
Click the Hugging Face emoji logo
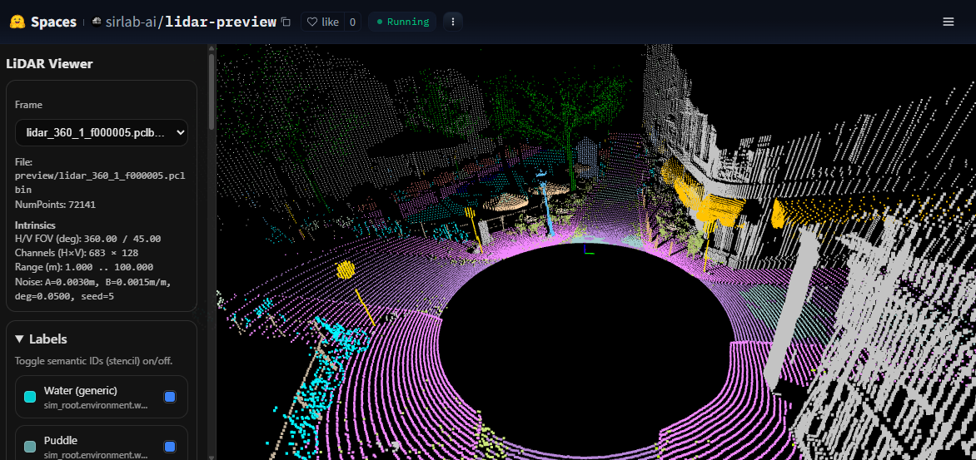(x=17, y=22)
